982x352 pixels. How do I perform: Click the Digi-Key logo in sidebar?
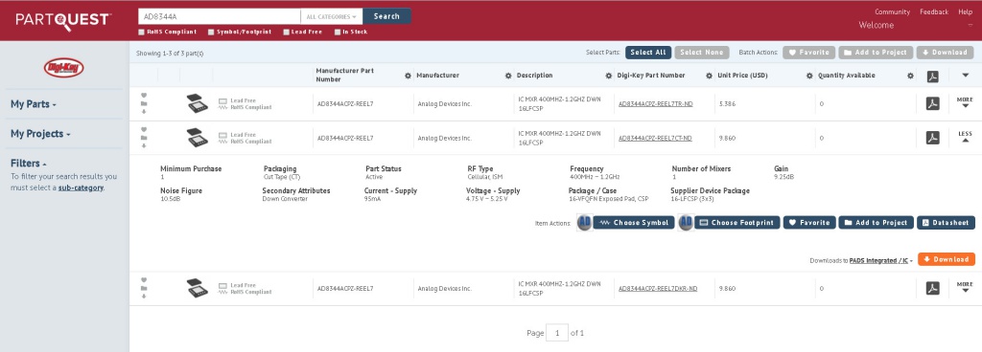click(x=64, y=68)
